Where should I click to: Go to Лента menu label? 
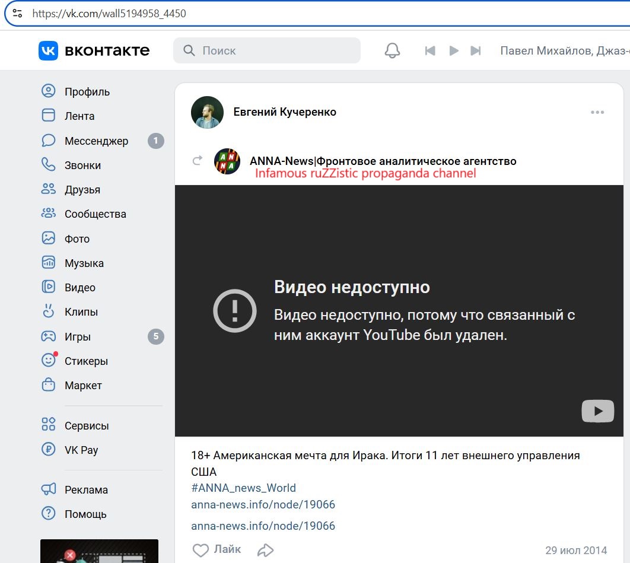tap(79, 116)
